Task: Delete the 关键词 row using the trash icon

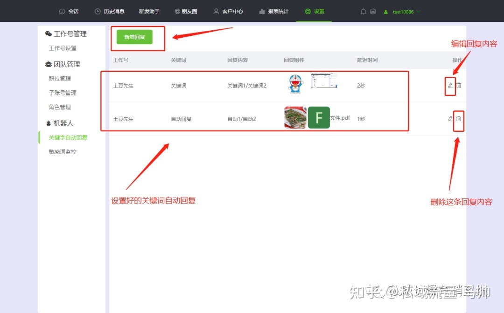Action: click(x=460, y=86)
